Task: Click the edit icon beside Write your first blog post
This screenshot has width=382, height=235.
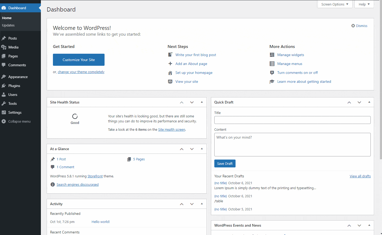Action: [170, 55]
